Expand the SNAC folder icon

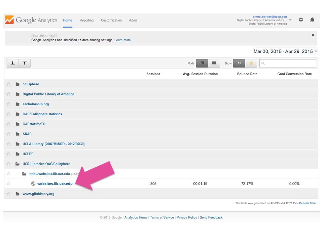pyautogui.click(x=17, y=134)
